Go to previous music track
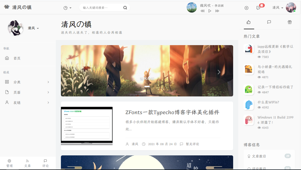This screenshot has height=170, width=301. click(x=203, y=11)
